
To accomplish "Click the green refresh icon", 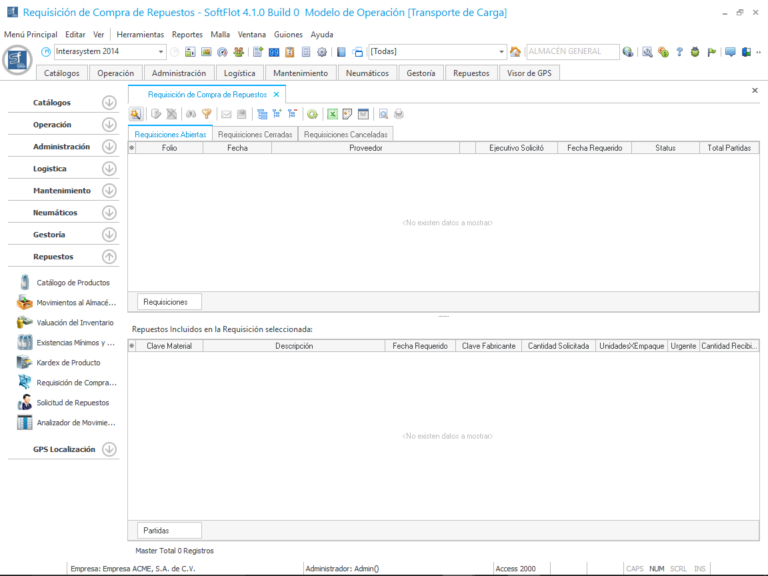I will pyautogui.click(x=312, y=114).
